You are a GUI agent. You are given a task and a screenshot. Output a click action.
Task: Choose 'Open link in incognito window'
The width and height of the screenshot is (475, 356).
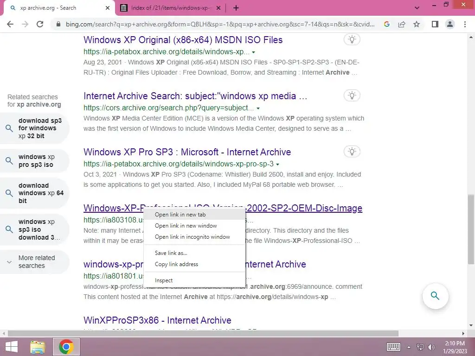194,237
